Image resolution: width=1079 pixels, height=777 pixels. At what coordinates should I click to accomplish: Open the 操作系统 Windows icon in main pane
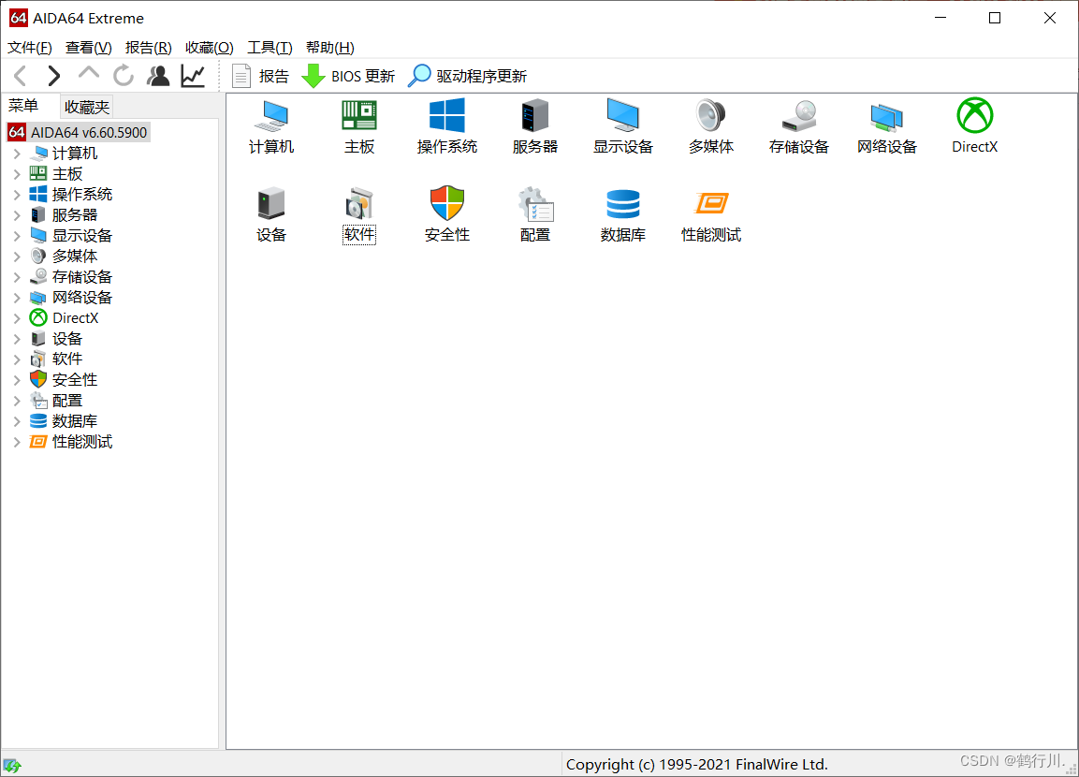point(446,126)
